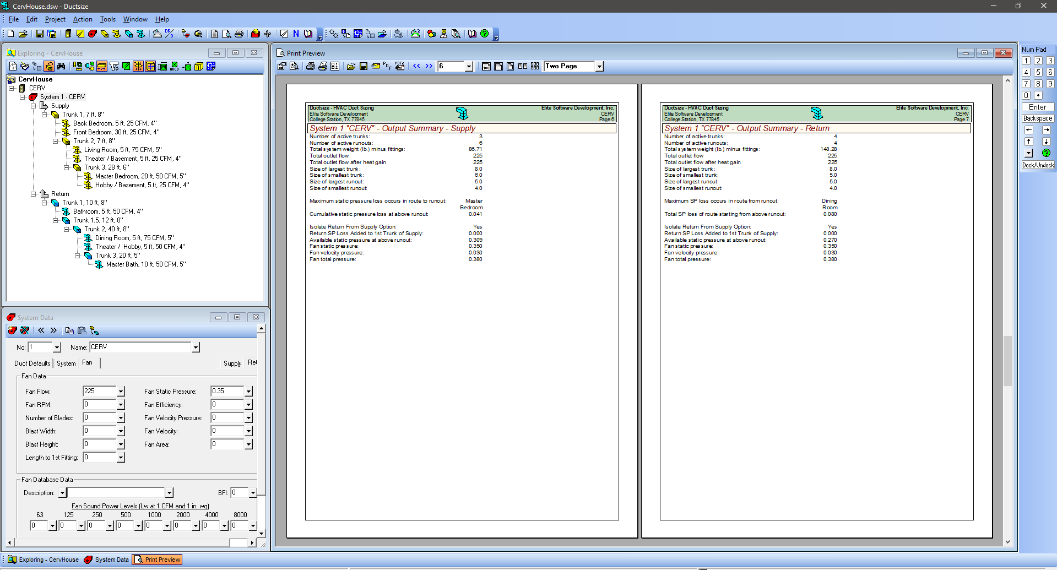
Task: Activate Print Preview in bottom window bar
Action: 158,560
